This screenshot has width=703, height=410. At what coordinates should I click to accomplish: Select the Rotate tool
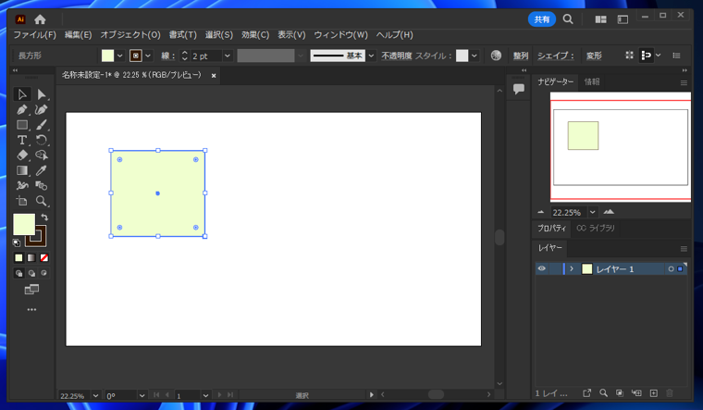click(42, 140)
